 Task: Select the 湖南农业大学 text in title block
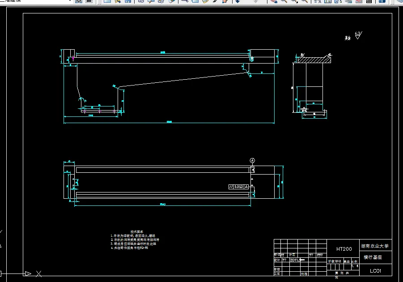375,246
